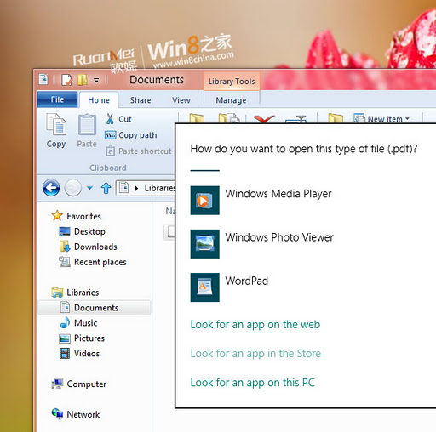
Task: Click Look for an app on this PC
Action: [x=253, y=383]
